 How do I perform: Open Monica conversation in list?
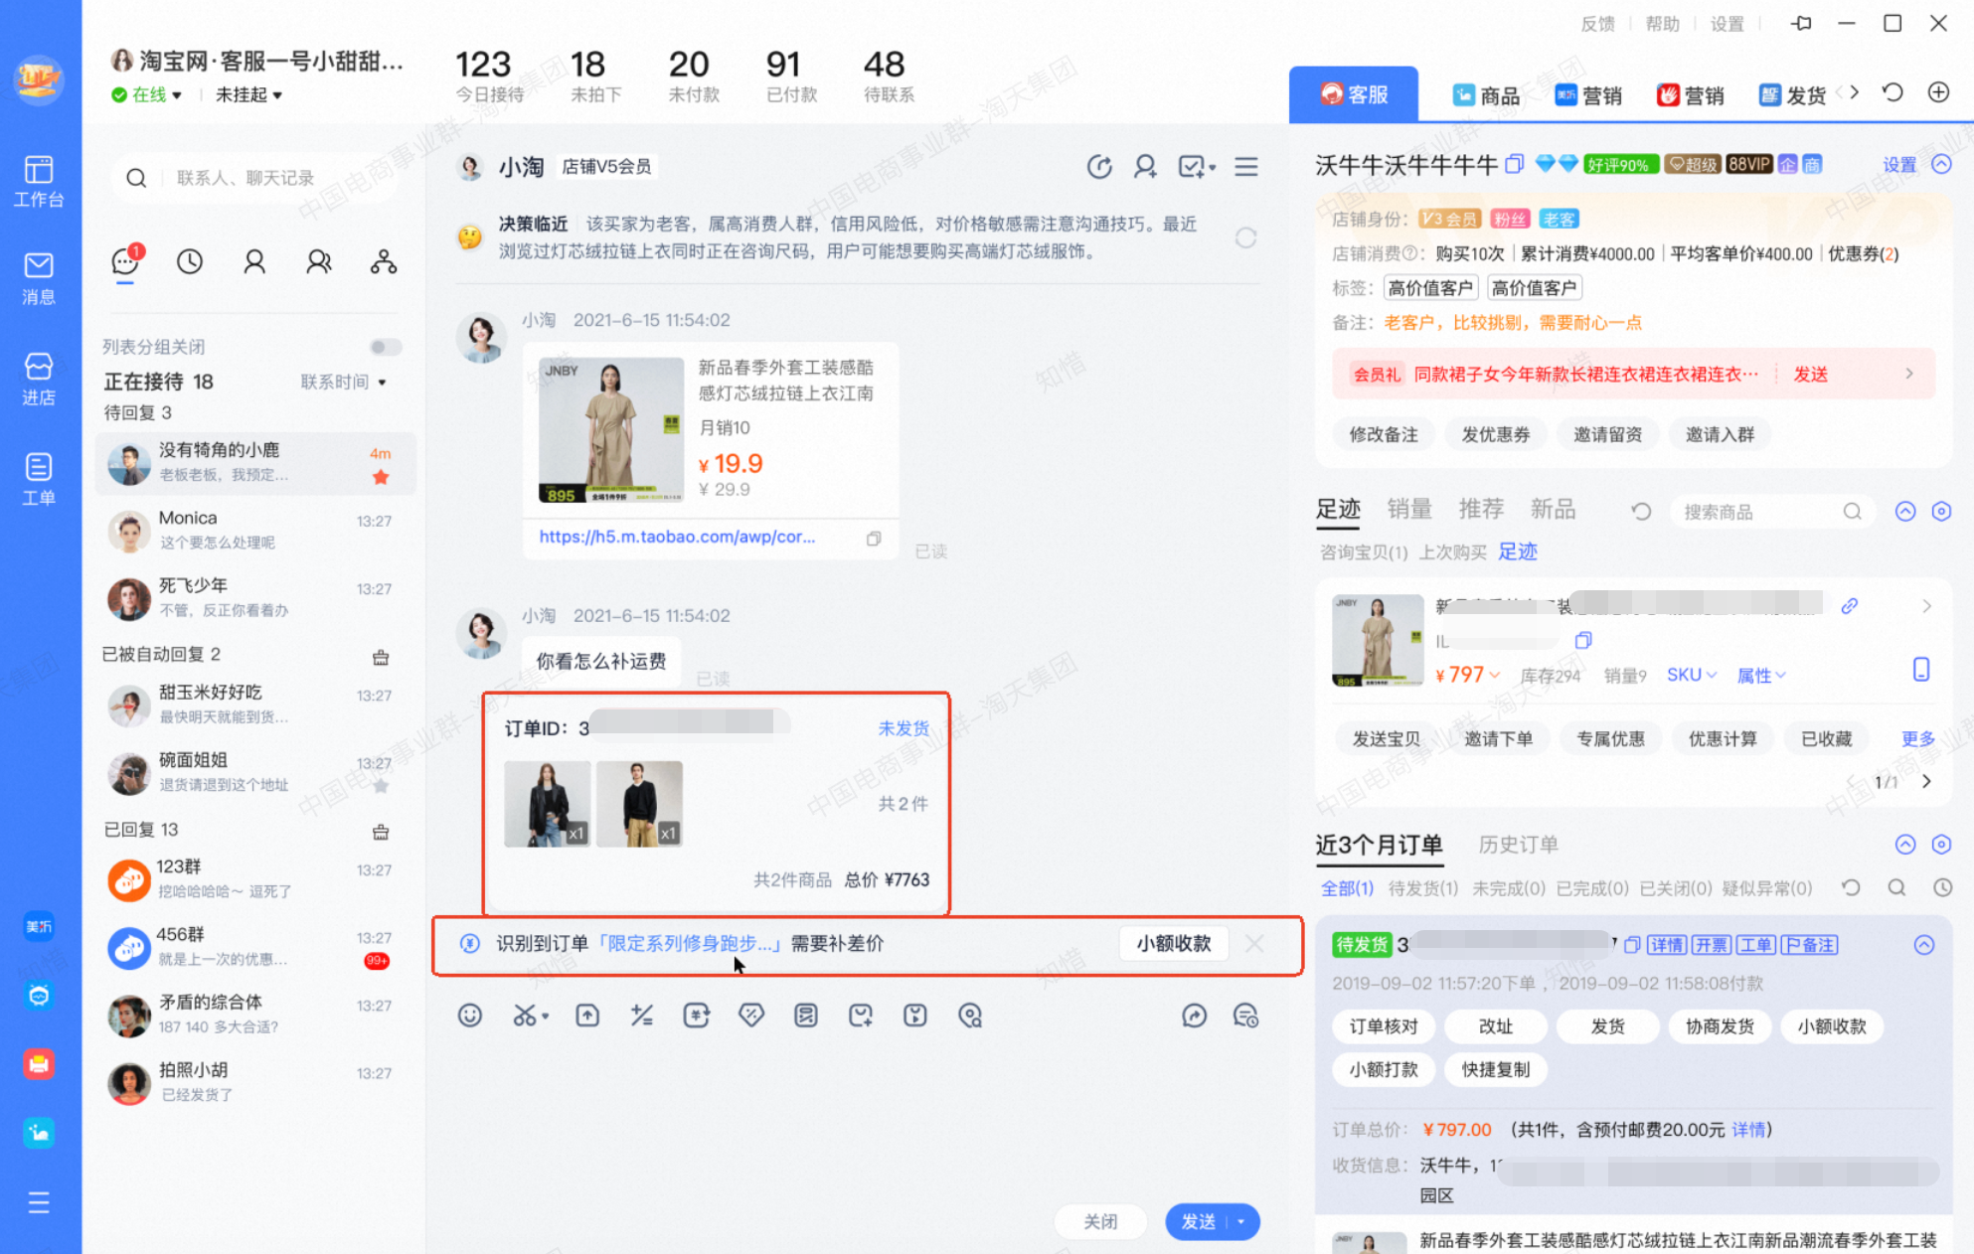coord(255,530)
